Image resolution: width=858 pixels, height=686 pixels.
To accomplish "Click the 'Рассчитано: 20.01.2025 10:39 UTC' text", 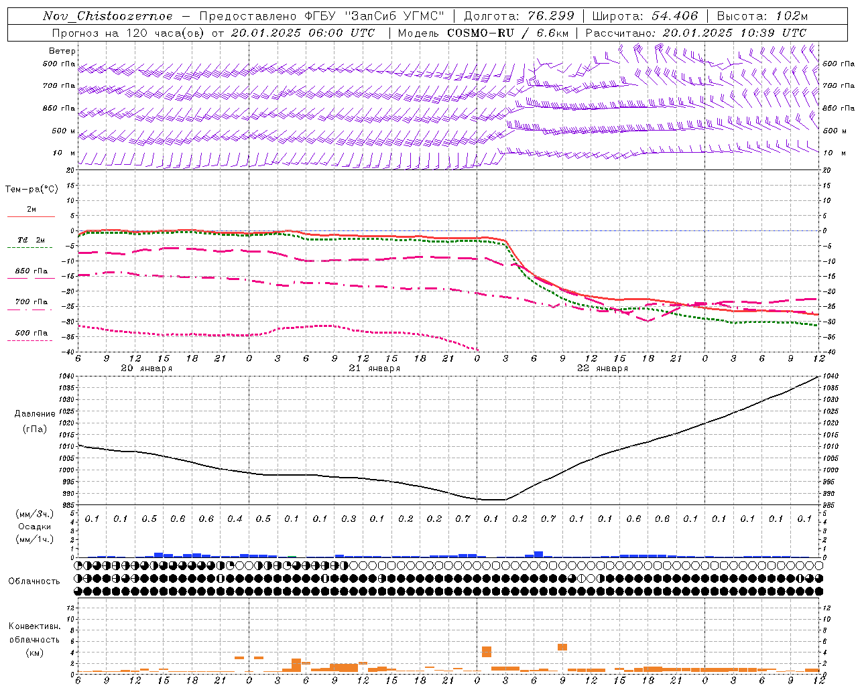I will pos(696,33).
